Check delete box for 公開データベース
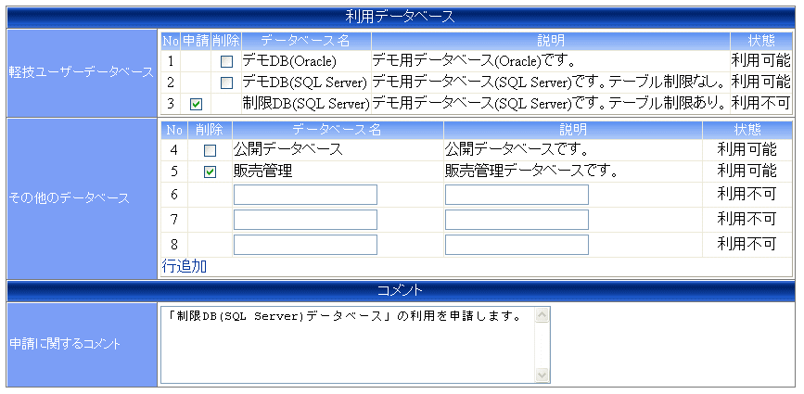 210,150
